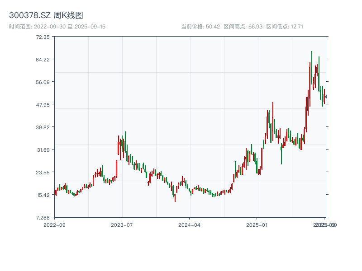
Task: Click y-axis value 47.95
Action: click(43, 105)
